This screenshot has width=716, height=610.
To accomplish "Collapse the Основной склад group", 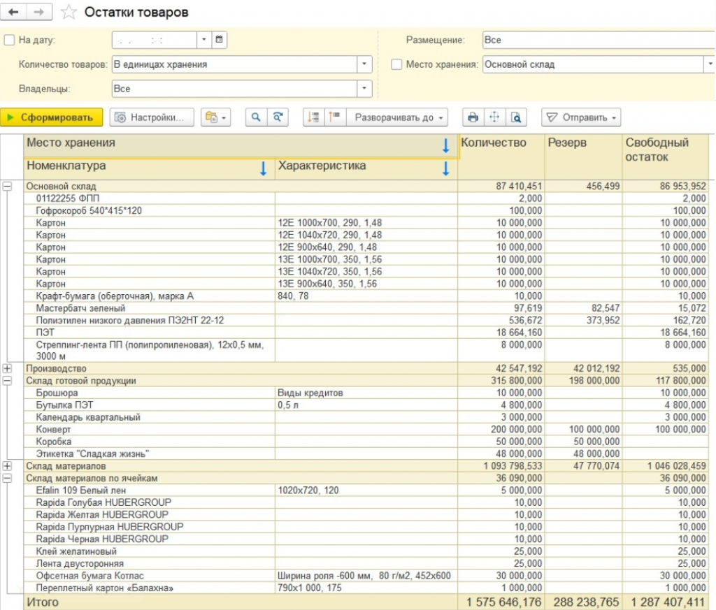I will coord(7,186).
